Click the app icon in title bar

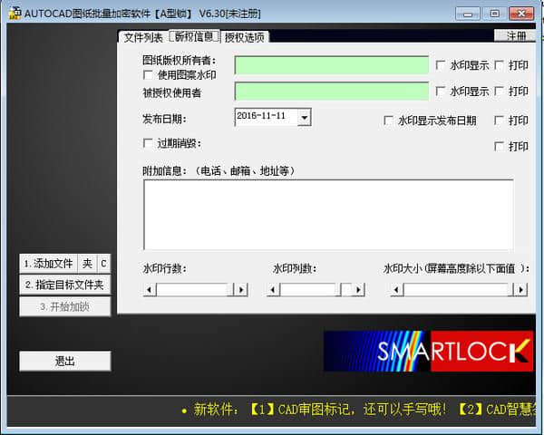point(15,14)
